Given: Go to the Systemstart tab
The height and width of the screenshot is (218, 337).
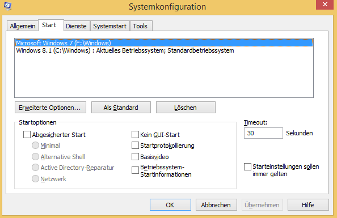Looking at the screenshot, I should pyautogui.click(x=110, y=26).
